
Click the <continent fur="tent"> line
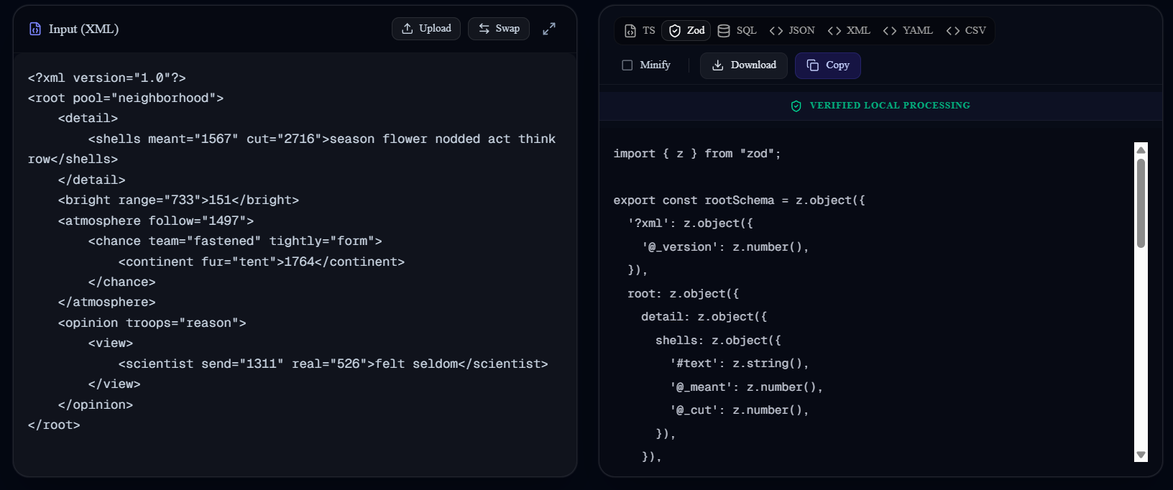point(262,262)
